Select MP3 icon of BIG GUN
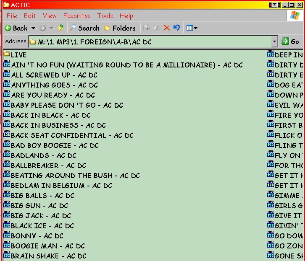 (x=7, y=204)
